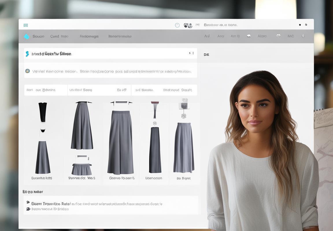Open the "Cund" navigation tab

tap(55, 36)
